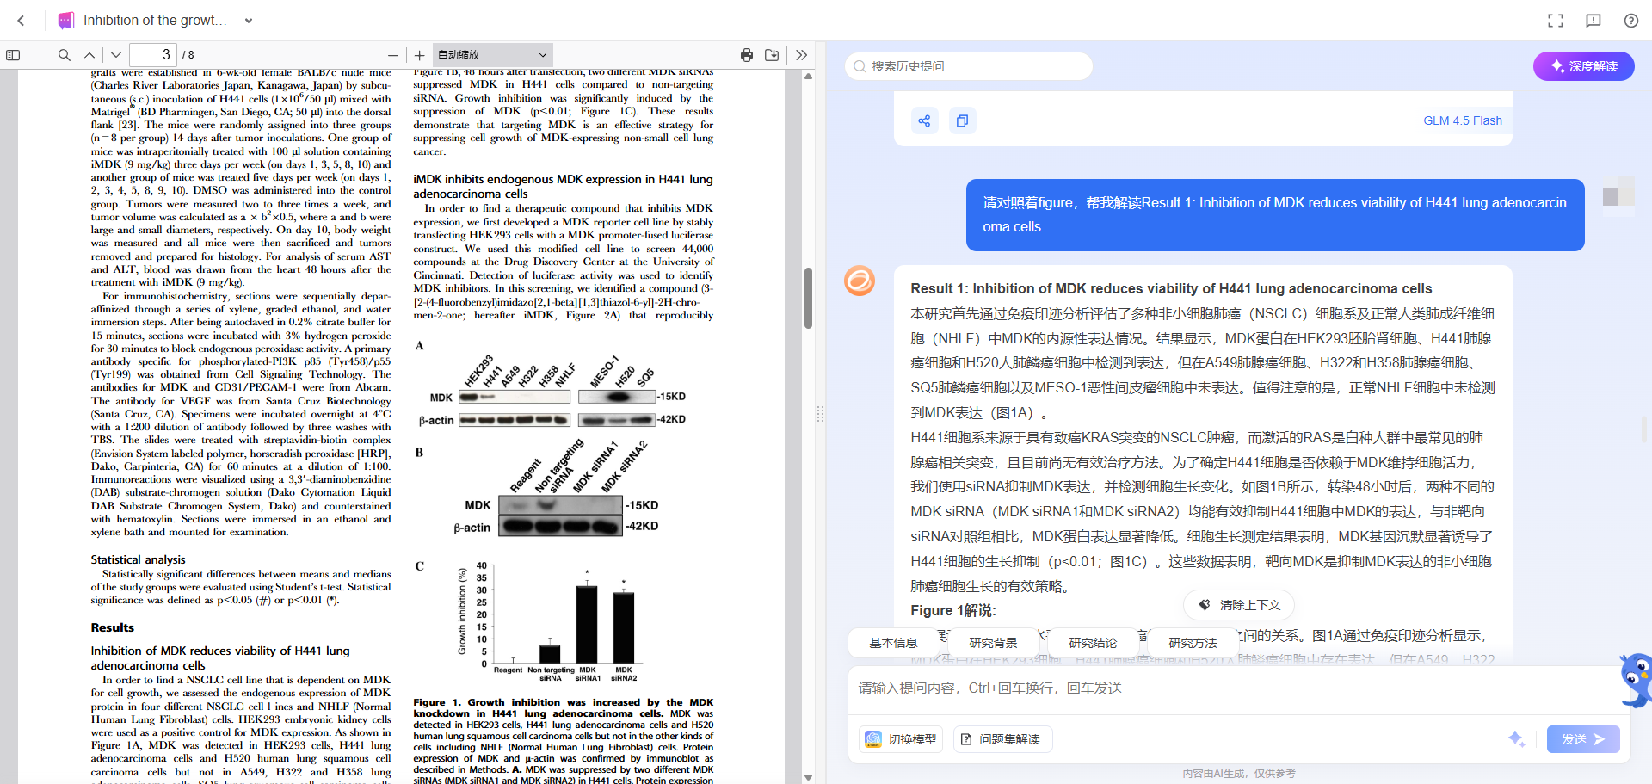The image size is (1652, 784).
Task: Click the Figure 1 caption text
Action: [564, 741]
